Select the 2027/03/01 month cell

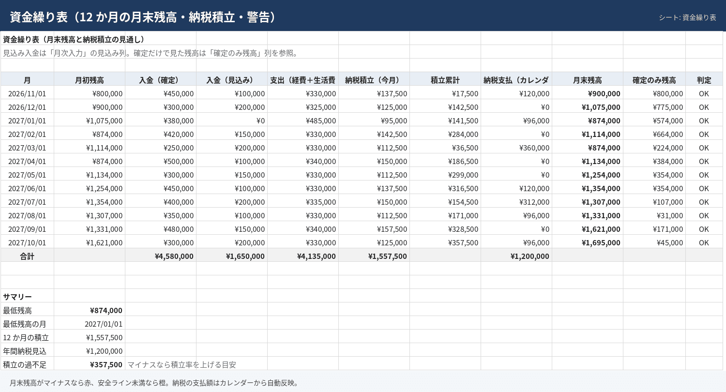[x=27, y=148]
